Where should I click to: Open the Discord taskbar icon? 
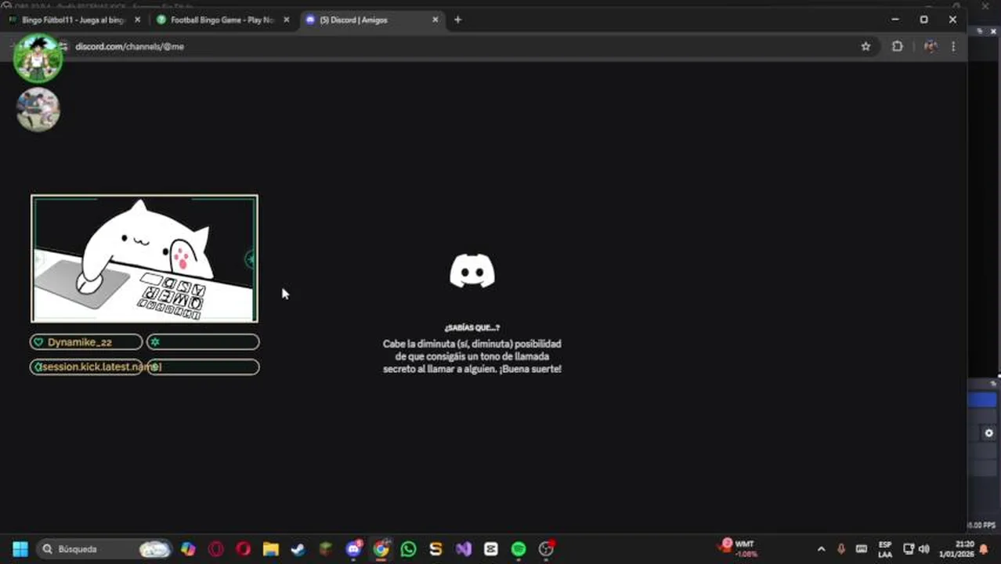pyautogui.click(x=353, y=549)
